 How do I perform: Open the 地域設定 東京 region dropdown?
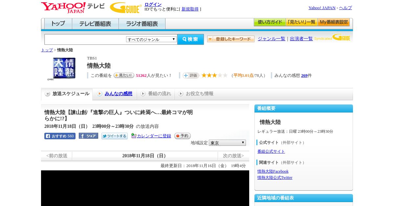tap(227, 143)
